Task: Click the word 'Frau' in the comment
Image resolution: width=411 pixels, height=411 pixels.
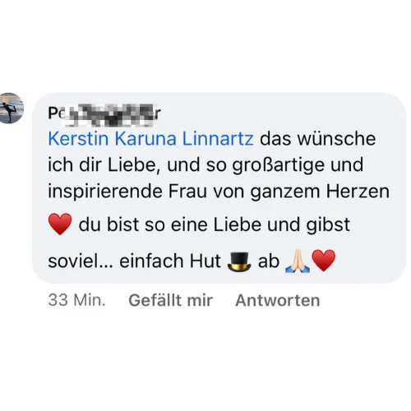Action: 187,192
